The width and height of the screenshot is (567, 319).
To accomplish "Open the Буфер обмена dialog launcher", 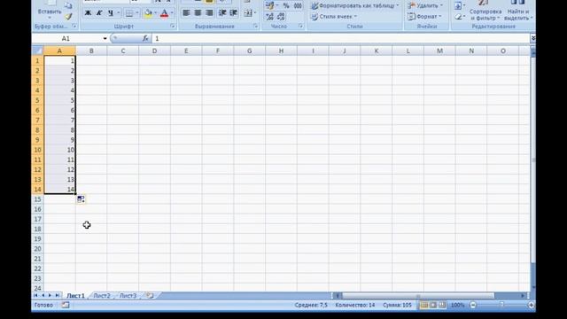I will pos(74,26).
